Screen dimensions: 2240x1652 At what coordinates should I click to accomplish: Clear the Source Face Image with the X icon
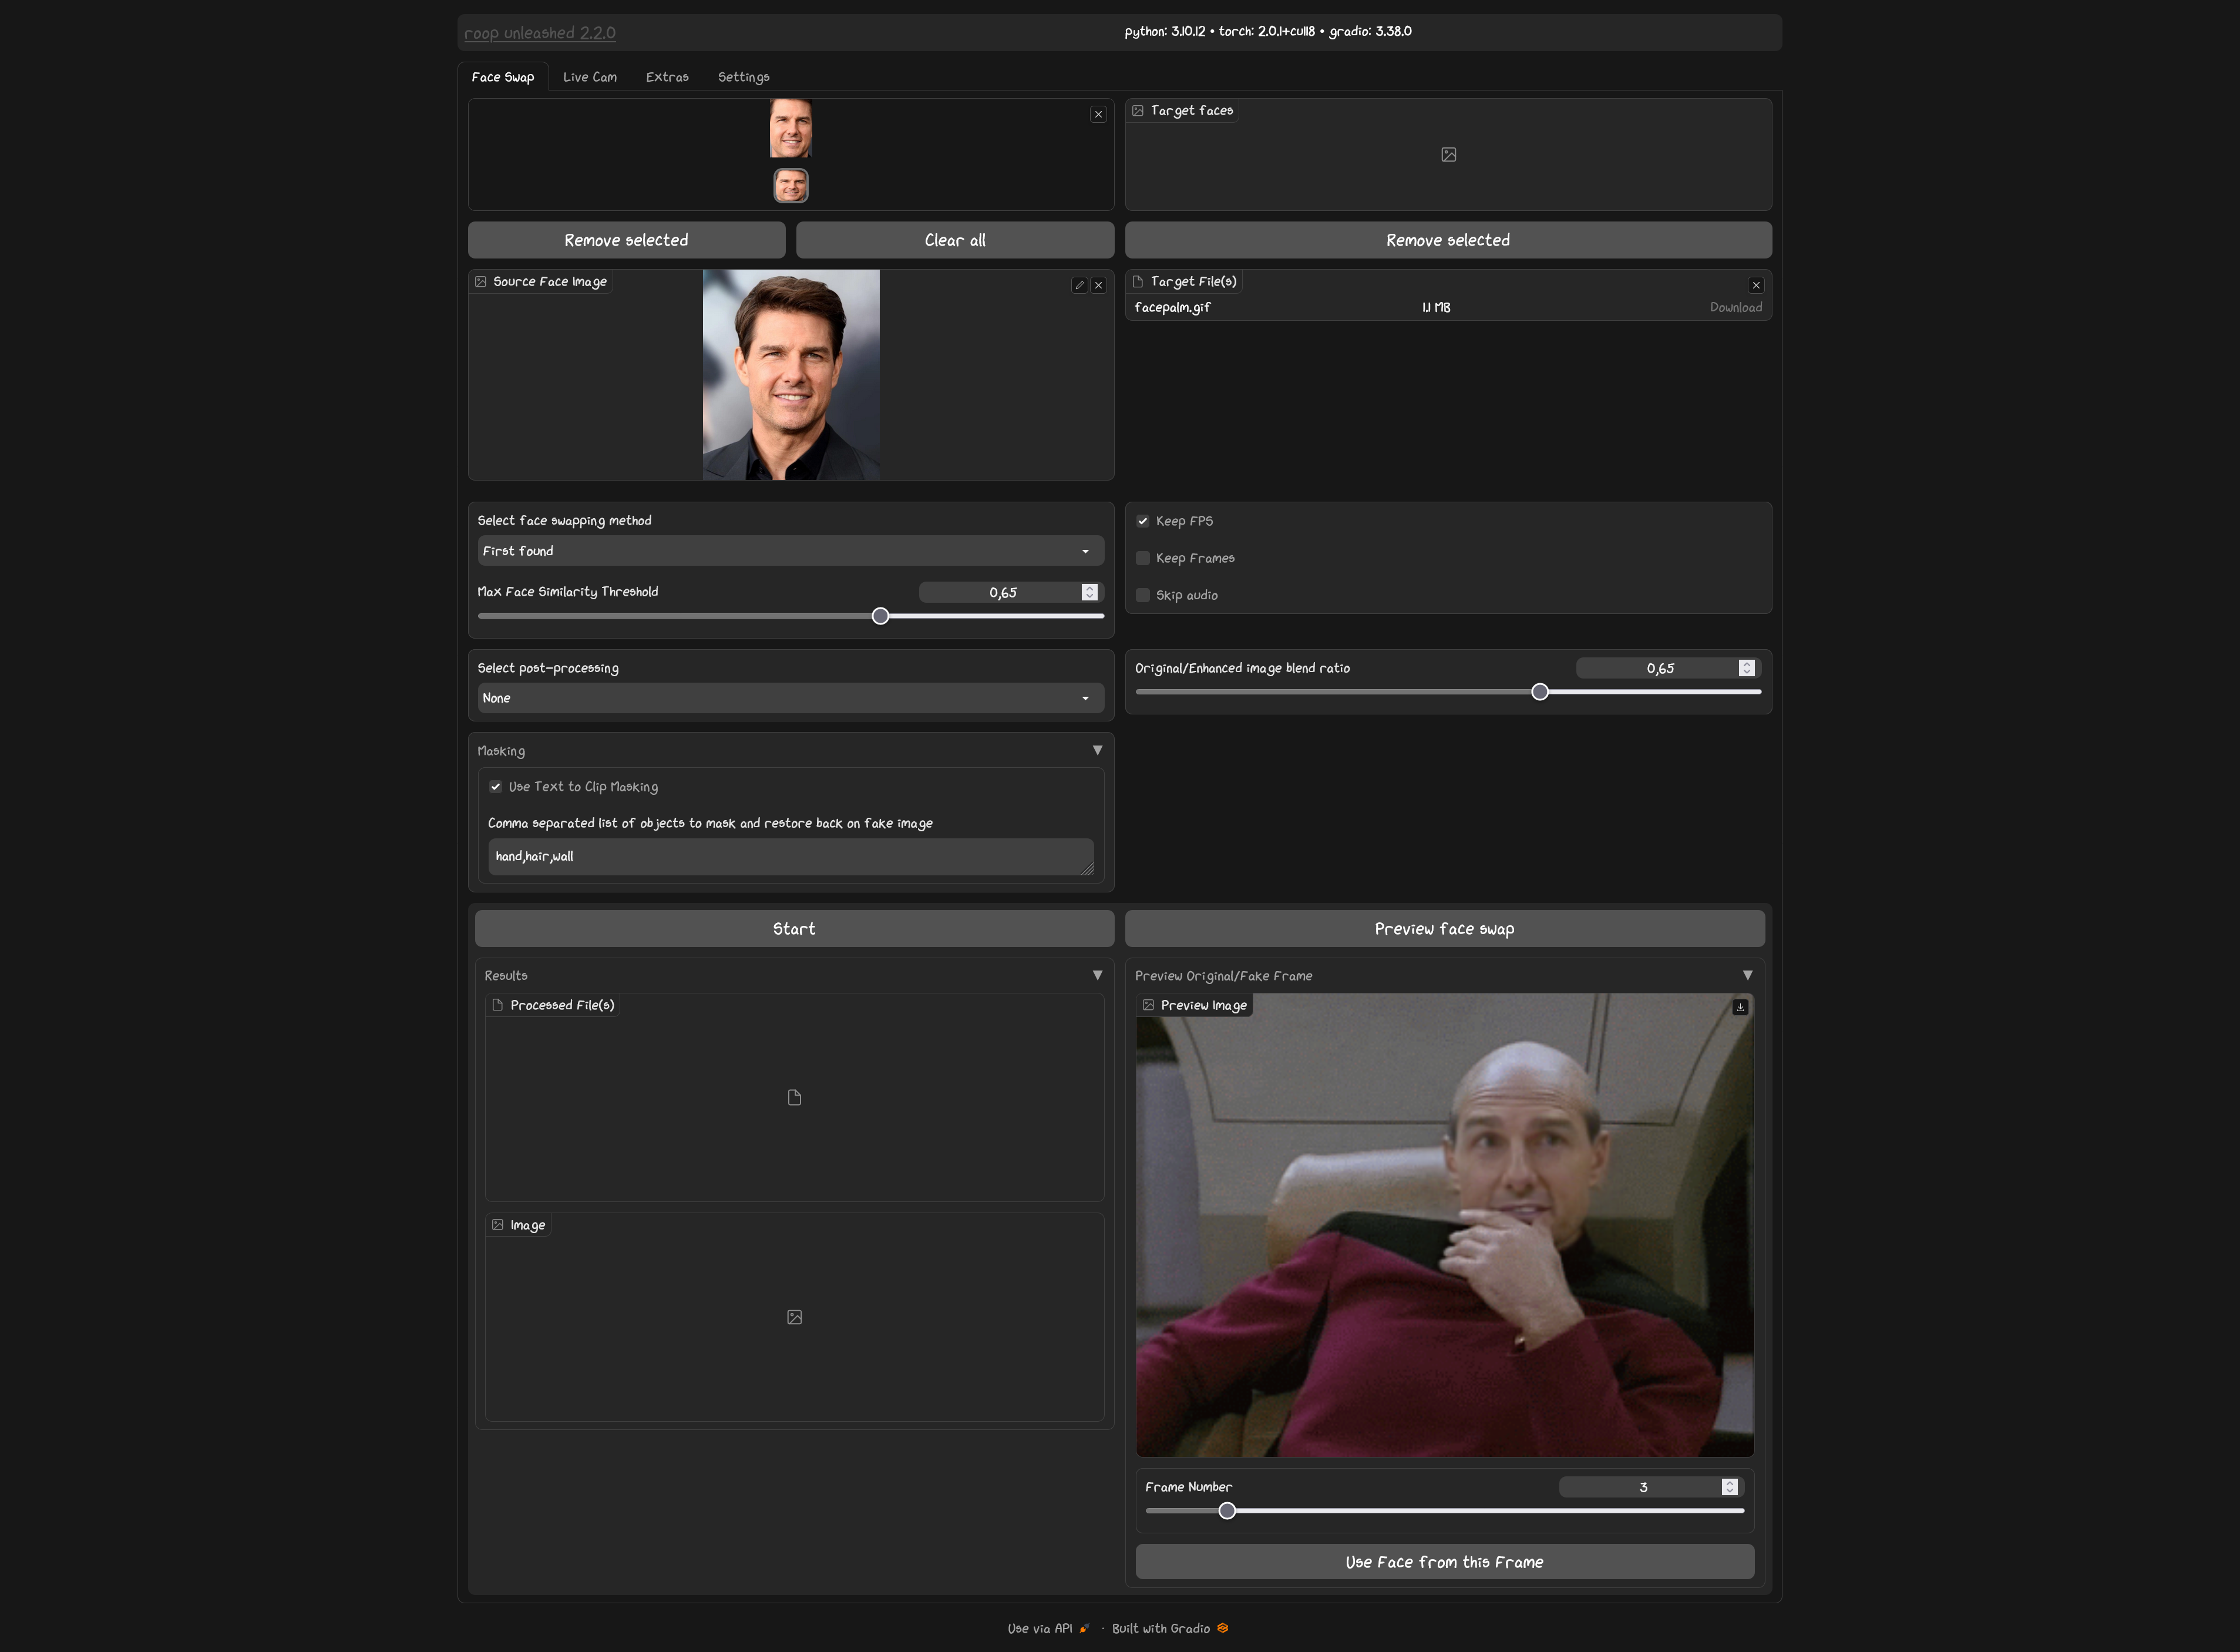click(x=1098, y=285)
